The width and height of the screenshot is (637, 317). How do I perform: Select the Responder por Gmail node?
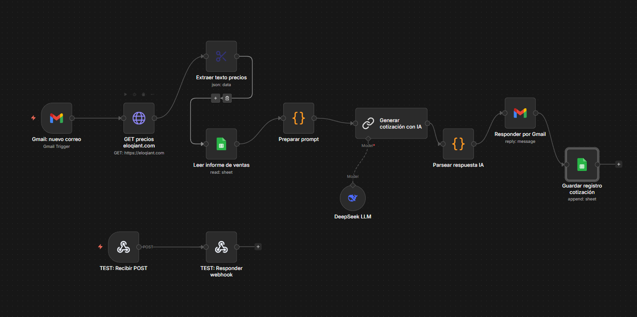pyautogui.click(x=520, y=113)
